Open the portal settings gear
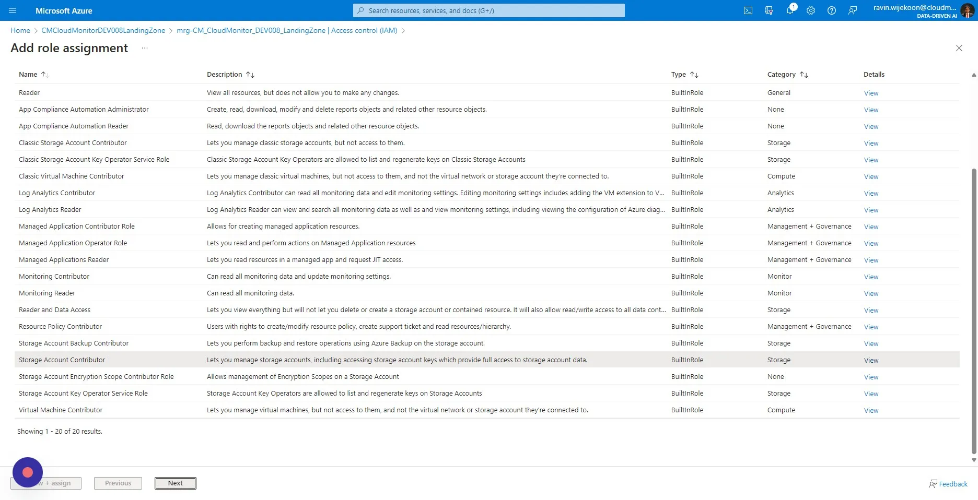 click(811, 10)
